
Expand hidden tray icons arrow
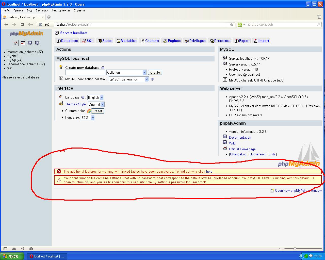301,256
